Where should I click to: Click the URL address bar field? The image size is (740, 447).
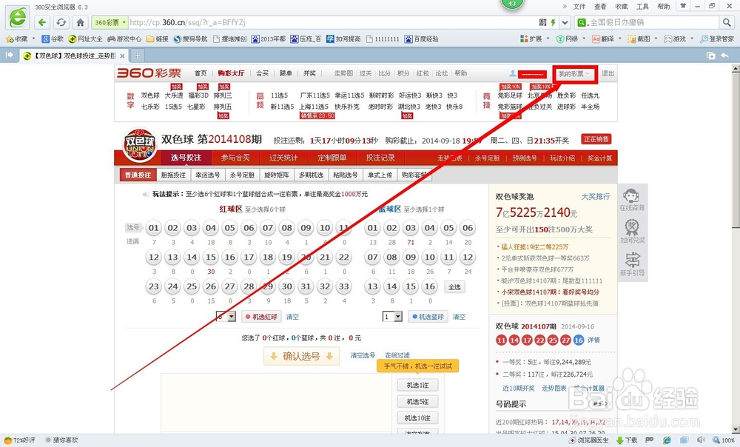click(333, 22)
